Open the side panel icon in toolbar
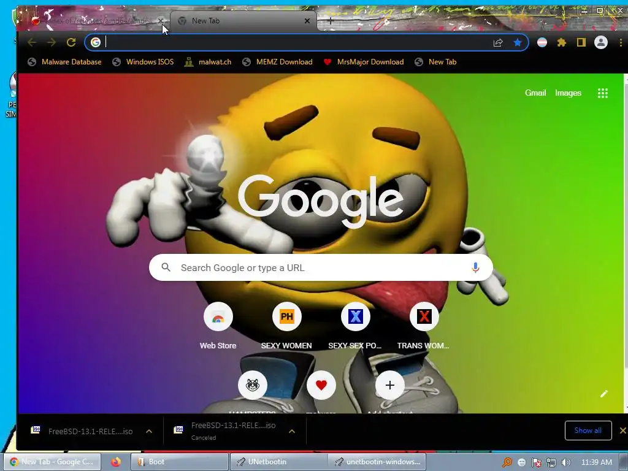 (581, 42)
